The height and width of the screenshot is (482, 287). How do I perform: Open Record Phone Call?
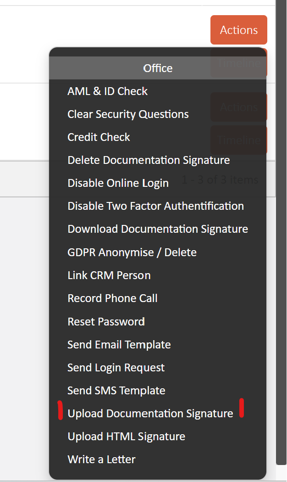[x=112, y=298]
